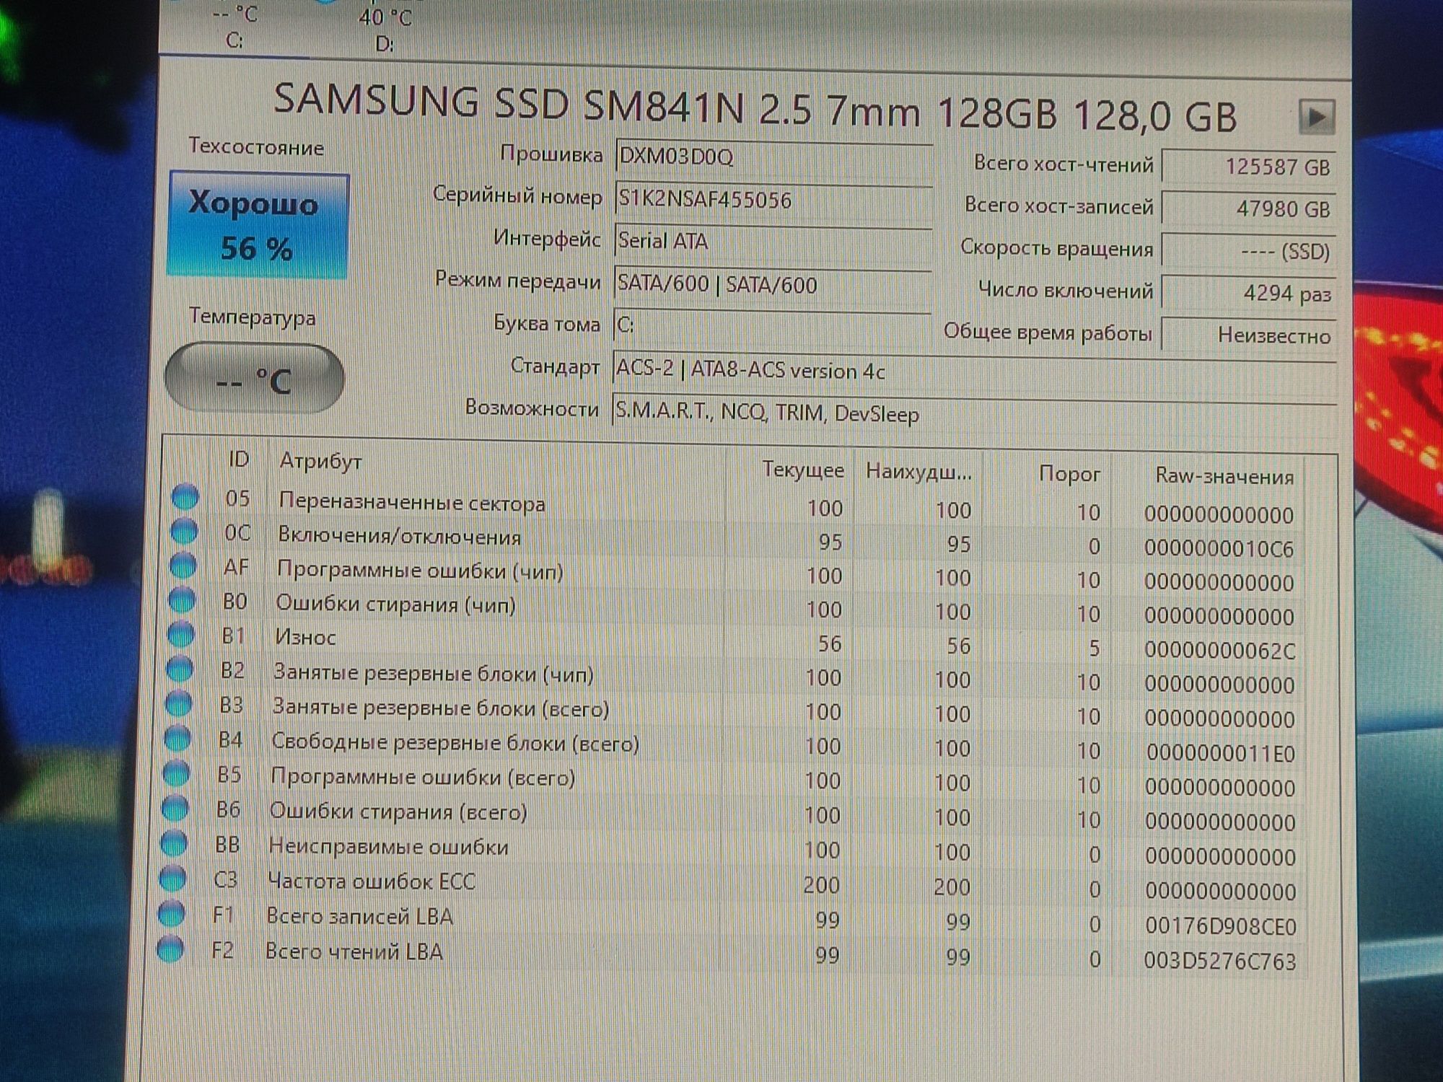Click the Общее время работы value Неизвестно
Screen dimensions: 1443x1082
click(1249, 335)
